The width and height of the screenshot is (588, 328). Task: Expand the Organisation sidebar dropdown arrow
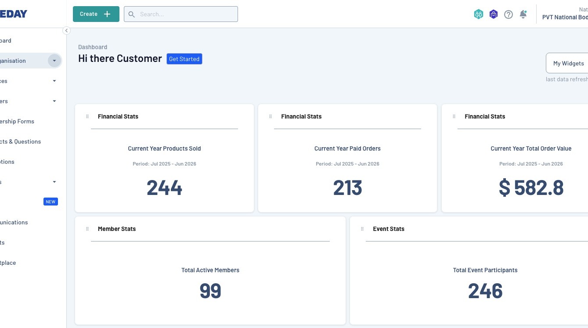[54, 61]
